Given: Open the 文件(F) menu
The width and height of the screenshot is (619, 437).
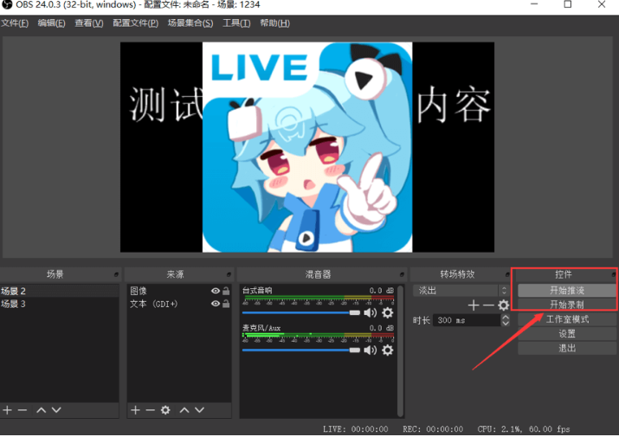Looking at the screenshot, I should [15, 22].
